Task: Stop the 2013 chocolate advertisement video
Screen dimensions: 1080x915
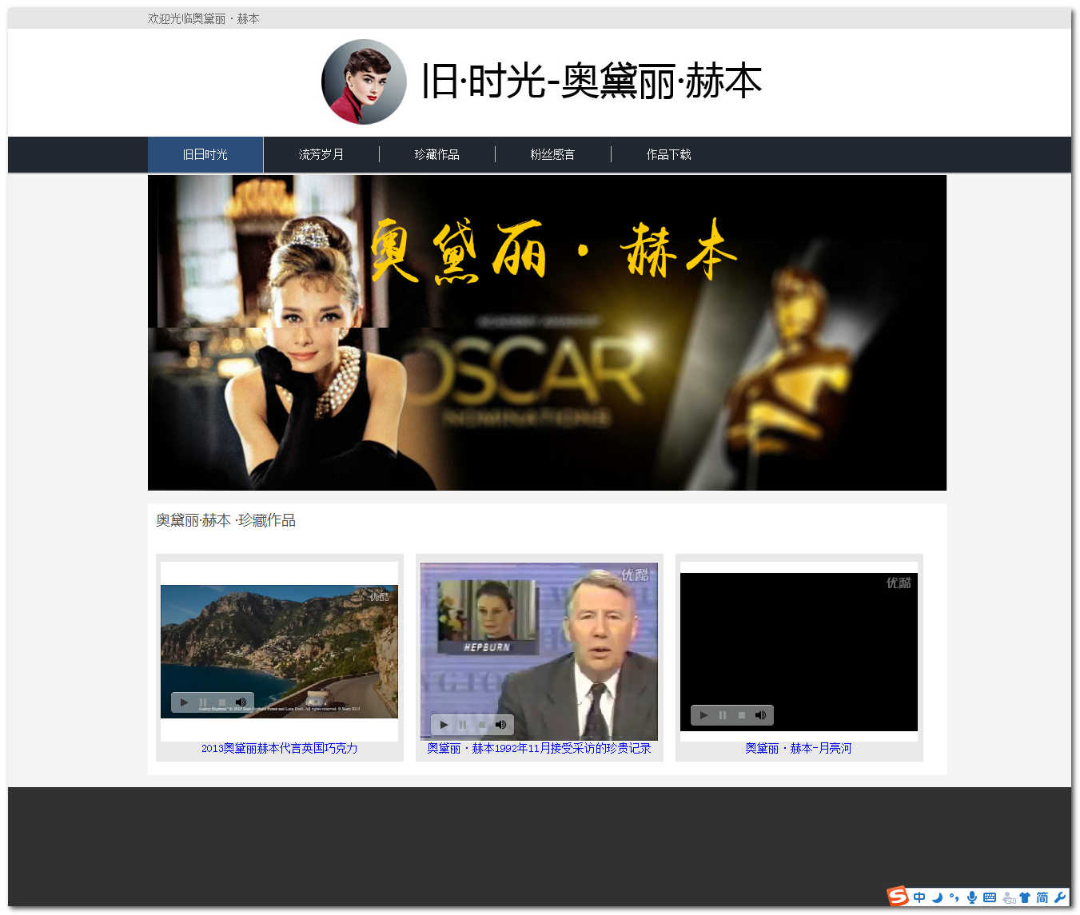Action: (x=222, y=702)
